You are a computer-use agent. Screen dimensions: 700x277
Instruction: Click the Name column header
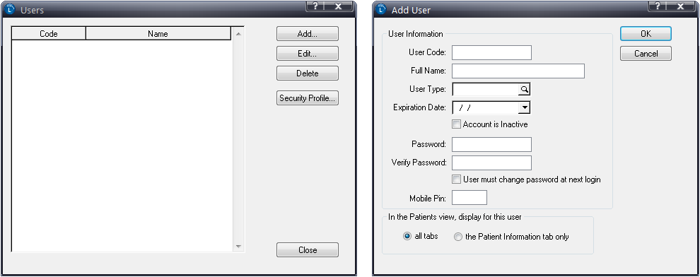click(x=158, y=33)
